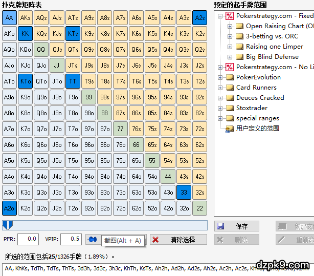Click the save disk icon next to 保存
314x276 pixels.
click(x=220, y=226)
